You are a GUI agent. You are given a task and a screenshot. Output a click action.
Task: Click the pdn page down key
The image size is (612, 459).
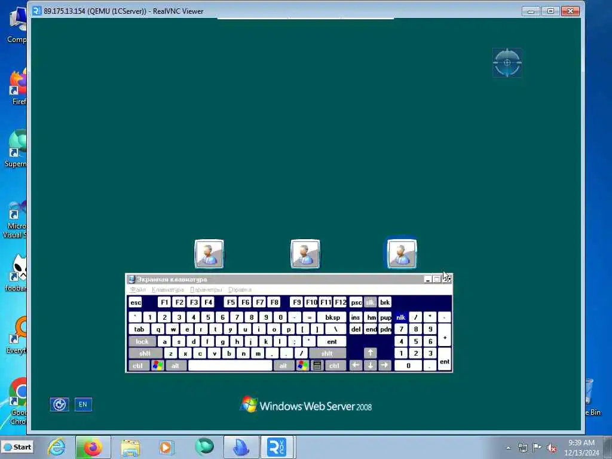click(x=385, y=329)
